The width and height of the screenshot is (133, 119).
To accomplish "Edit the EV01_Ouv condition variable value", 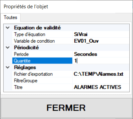I will pyautogui.click(x=101, y=41).
